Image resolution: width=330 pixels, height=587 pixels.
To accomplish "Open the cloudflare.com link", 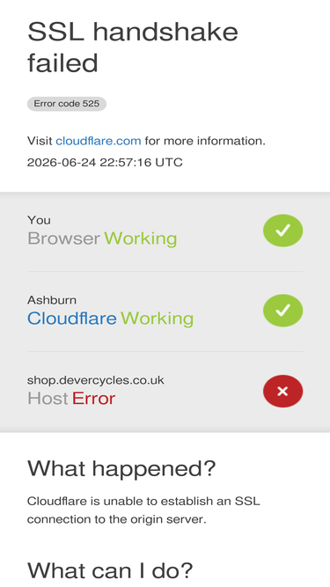I will (99, 141).
